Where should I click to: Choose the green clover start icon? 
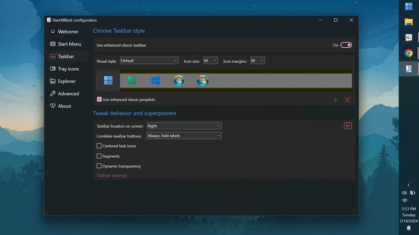pyautogui.click(x=132, y=80)
